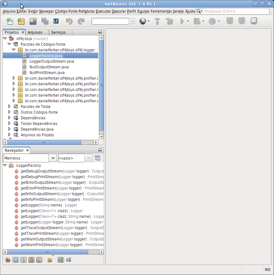
Task: Toggle Sort by Name A-Z in Navigator
Action: click(x=61, y=260)
